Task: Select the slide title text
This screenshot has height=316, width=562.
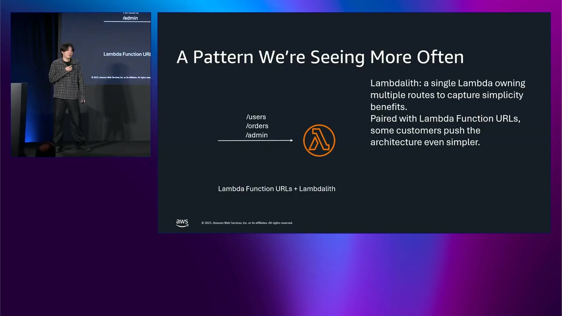Action: point(320,57)
